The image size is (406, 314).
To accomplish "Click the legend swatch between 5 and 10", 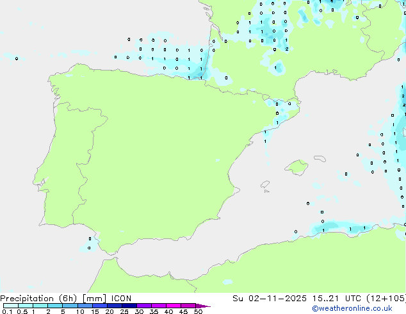I will [70, 306].
